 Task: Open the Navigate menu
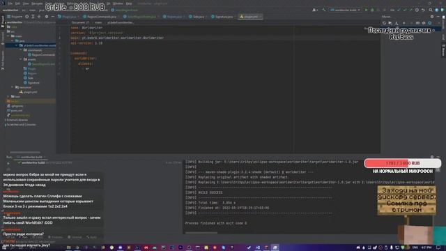point(37,3)
